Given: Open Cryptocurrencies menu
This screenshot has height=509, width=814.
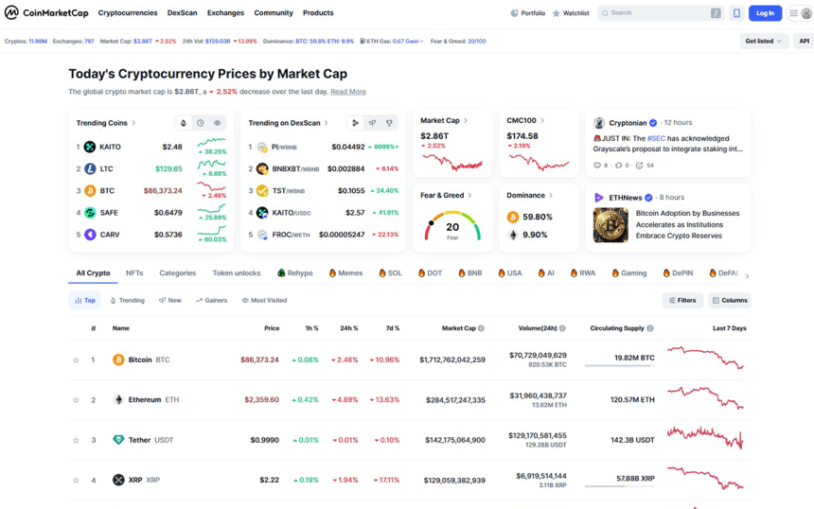Looking at the screenshot, I should click(x=128, y=13).
